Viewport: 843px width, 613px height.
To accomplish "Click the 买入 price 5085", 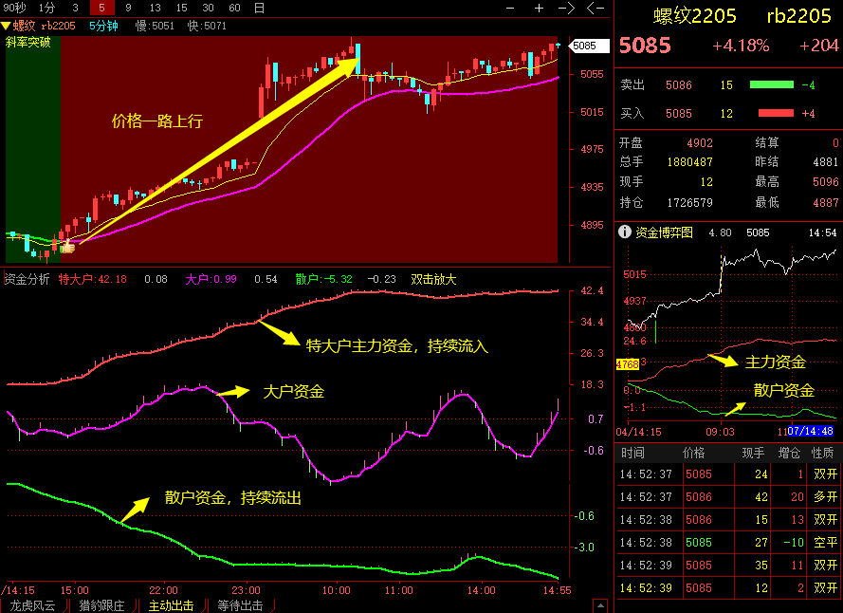I will [x=679, y=114].
